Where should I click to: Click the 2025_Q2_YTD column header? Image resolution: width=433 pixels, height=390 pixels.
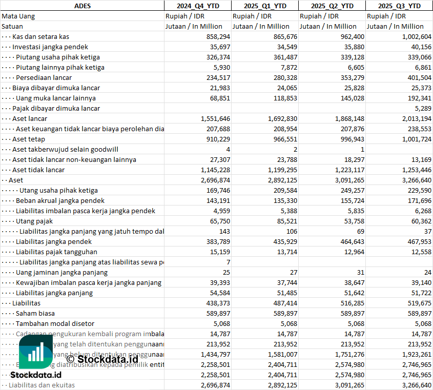(x=332, y=6)
